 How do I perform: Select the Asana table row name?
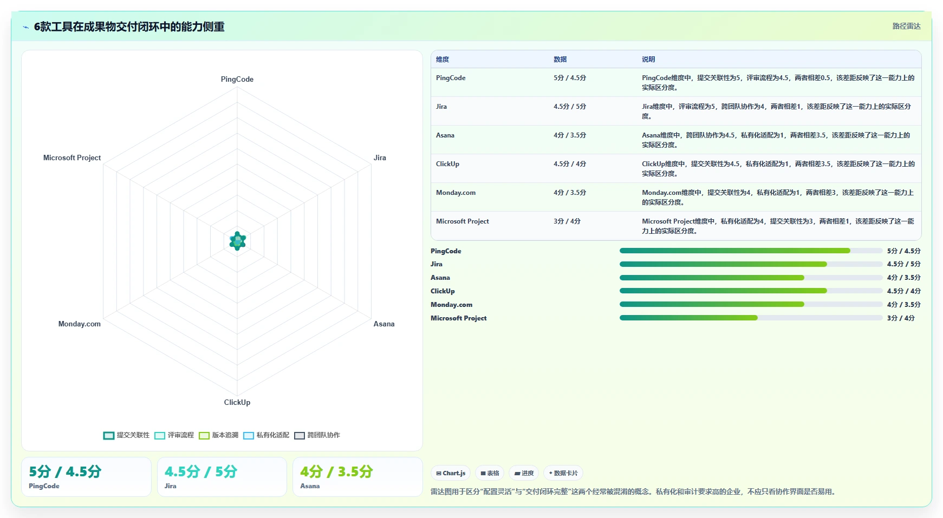[445, 135]
